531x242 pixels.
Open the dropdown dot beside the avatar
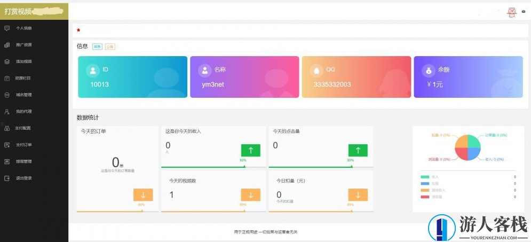(x=524, y=12)
